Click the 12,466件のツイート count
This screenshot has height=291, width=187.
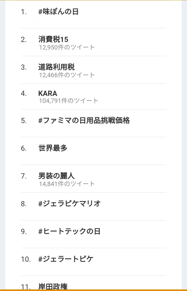coord(67,75)
